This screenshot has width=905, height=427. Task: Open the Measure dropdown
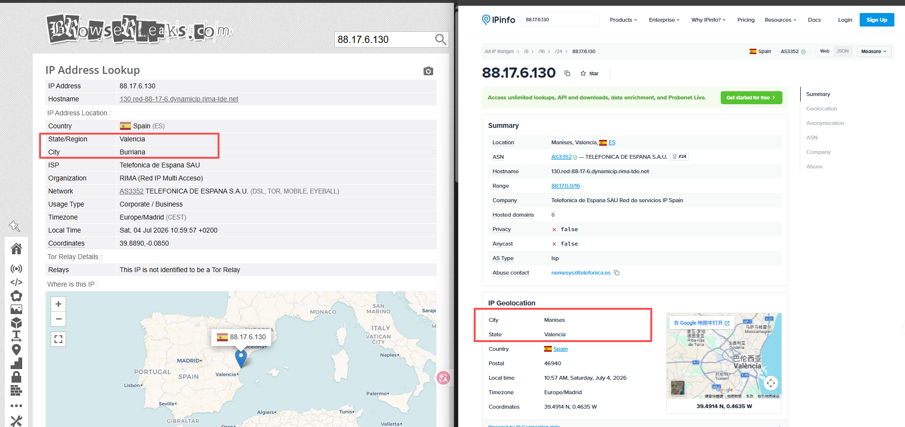[x=874, y=51]
